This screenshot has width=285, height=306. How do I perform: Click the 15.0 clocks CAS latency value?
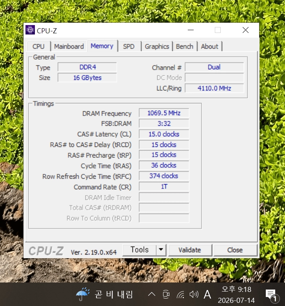pos(164,134)
